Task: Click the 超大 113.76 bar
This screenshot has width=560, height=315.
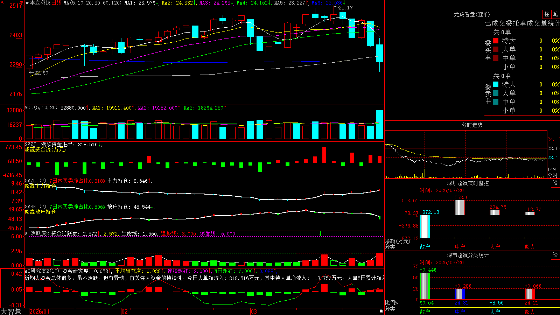Action: [530, 213]
